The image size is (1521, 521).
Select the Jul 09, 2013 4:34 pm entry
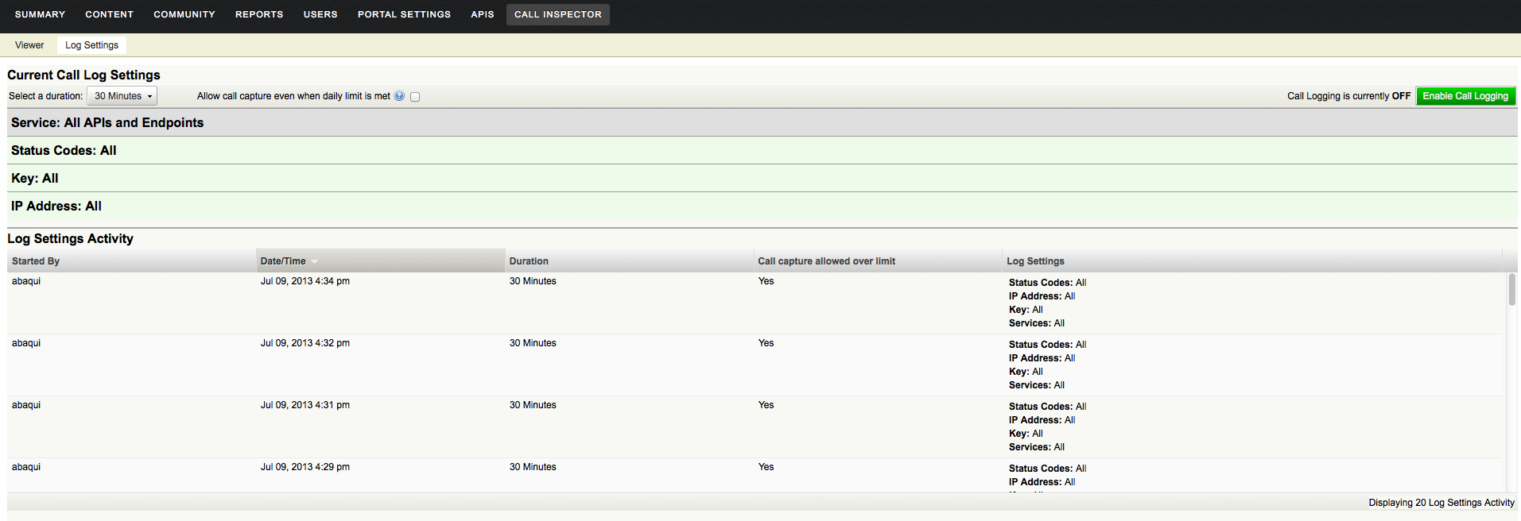755,303
